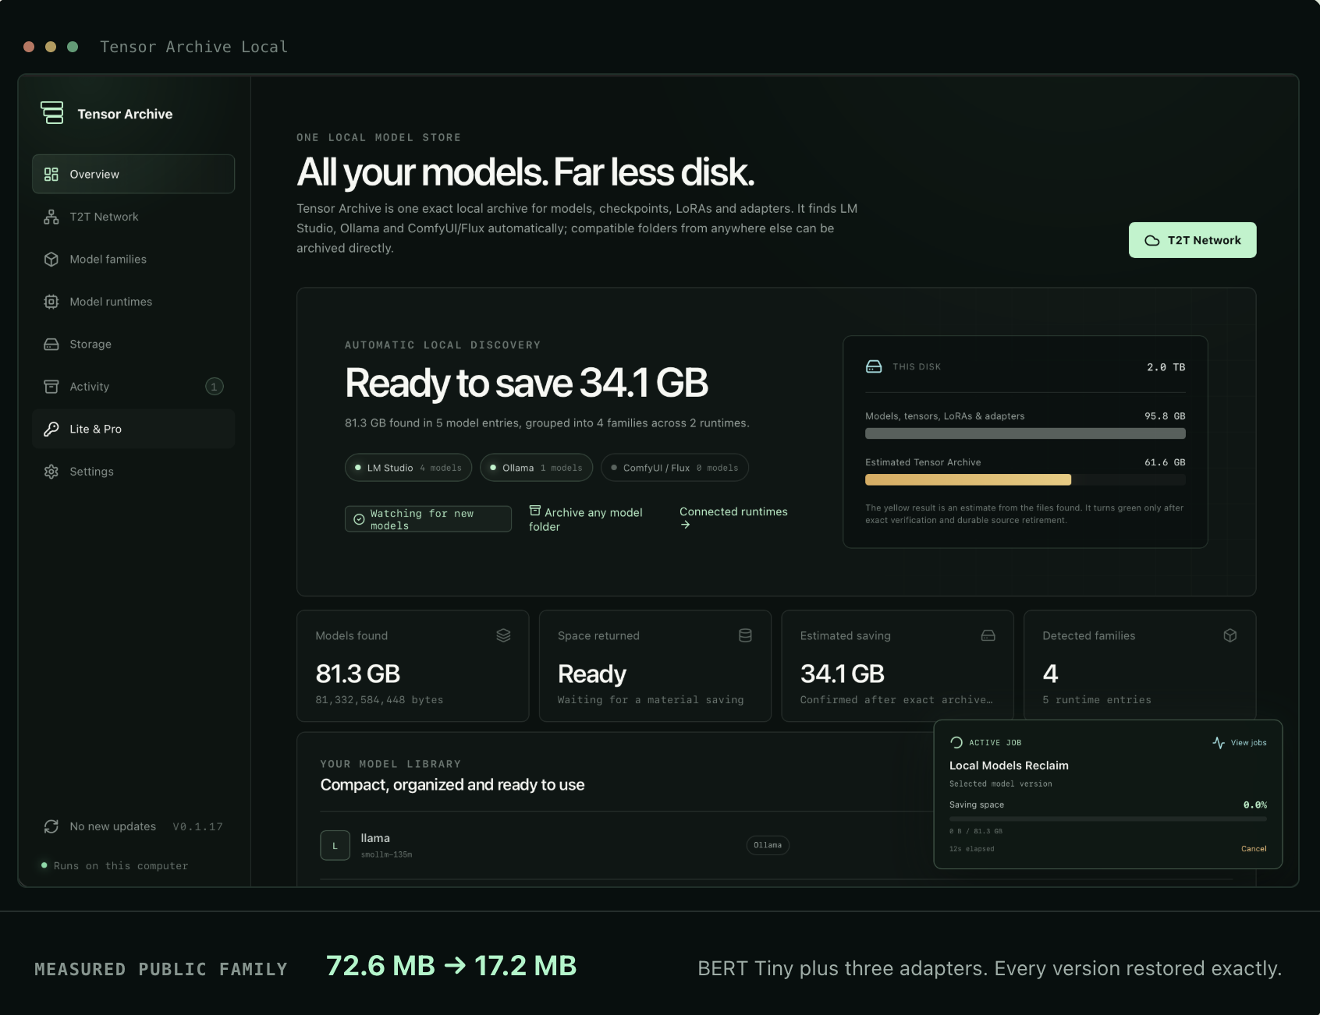Click Runs on this computer status
The height and width of the screenshot is (1015, 1320).
coord(115,865)
